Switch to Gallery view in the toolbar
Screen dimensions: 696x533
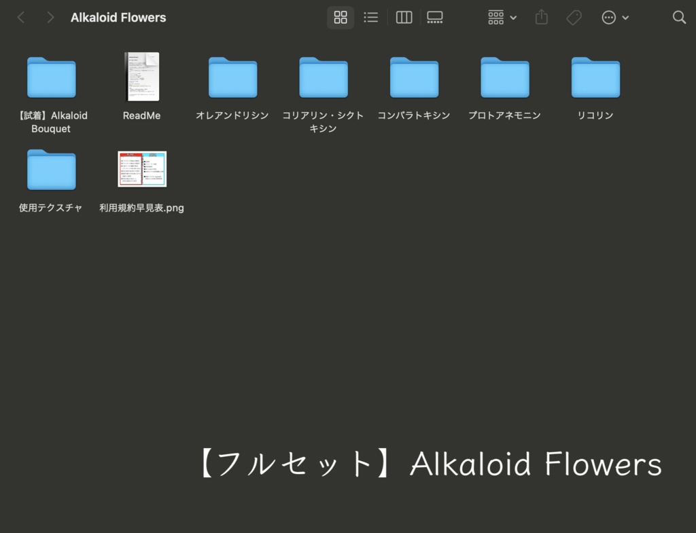(x=434, y=18)
